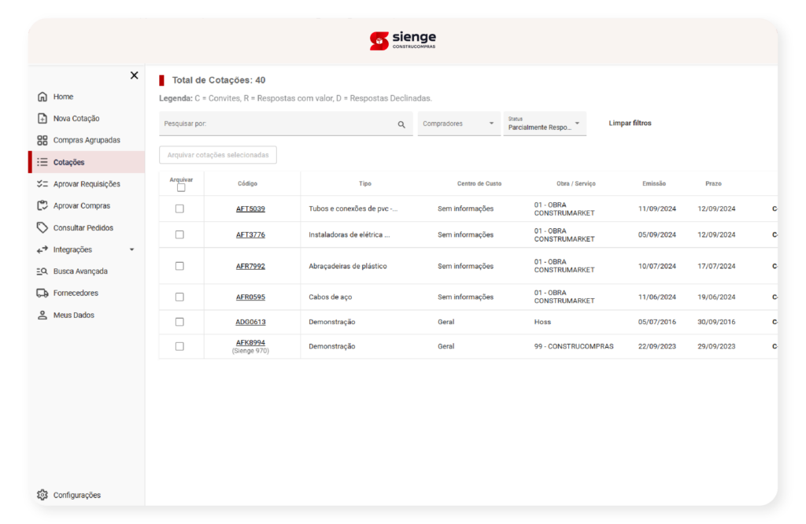The width and height of the screenshot is (806, 524).
Task: Click the Emissão column header
Action: pos(654,183)
